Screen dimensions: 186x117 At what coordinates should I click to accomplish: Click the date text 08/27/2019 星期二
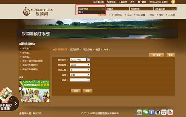[x=159, y=2]
